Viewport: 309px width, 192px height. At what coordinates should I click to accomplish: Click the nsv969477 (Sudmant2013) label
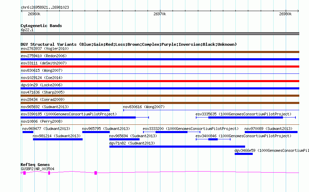point(46,129)
